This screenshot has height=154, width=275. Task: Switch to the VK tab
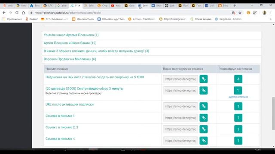(x=156, y=6)
